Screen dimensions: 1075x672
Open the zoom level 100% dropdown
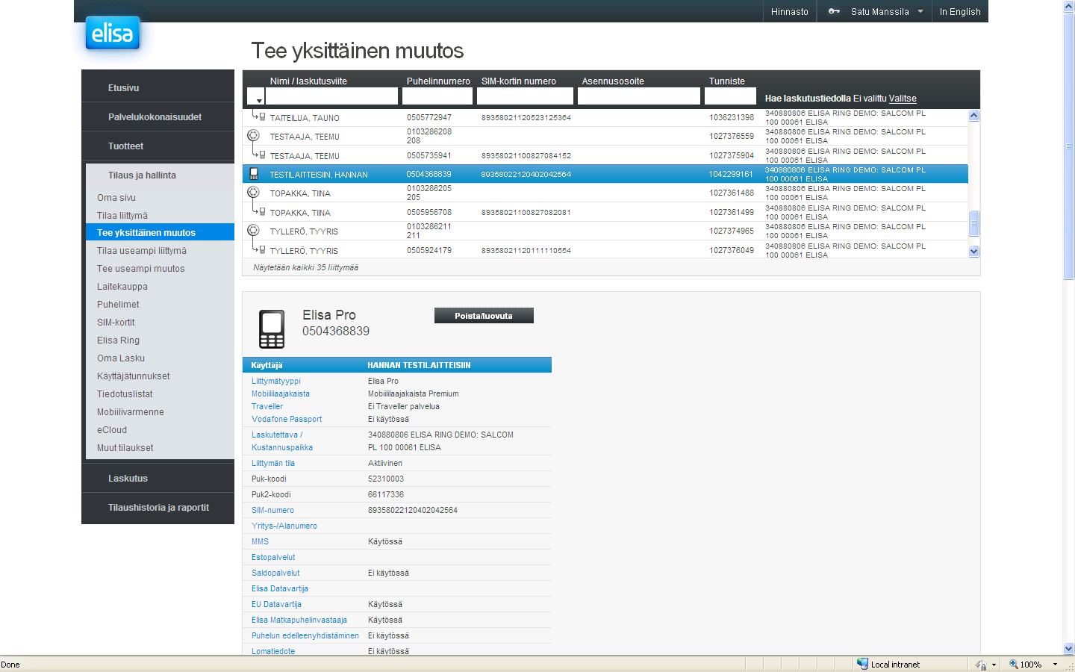click(1055, 665)
